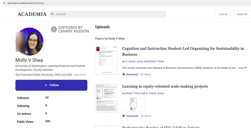Click the LOG IN button
251x128 pixels.
(223, 14)
